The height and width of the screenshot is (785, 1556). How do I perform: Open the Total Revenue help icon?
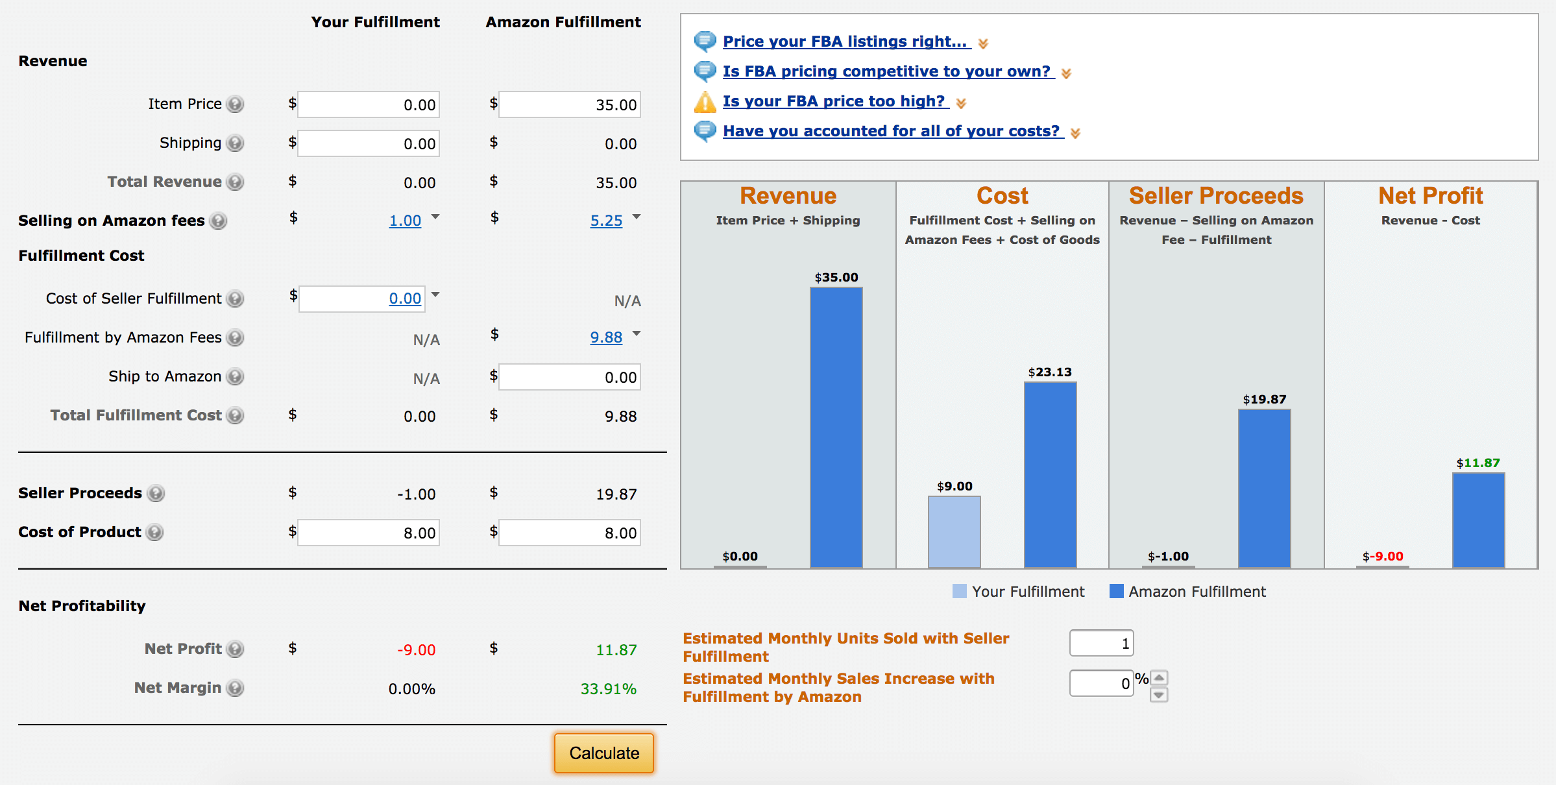(x=235, y=182)
